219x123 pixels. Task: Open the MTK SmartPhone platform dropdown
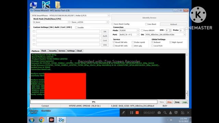(71, 15)
